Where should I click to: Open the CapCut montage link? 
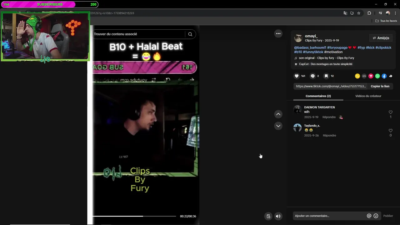(323, 64)
